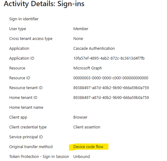
Task: Select the highlighted Device code flow value
Action: (x=88, y=147)
